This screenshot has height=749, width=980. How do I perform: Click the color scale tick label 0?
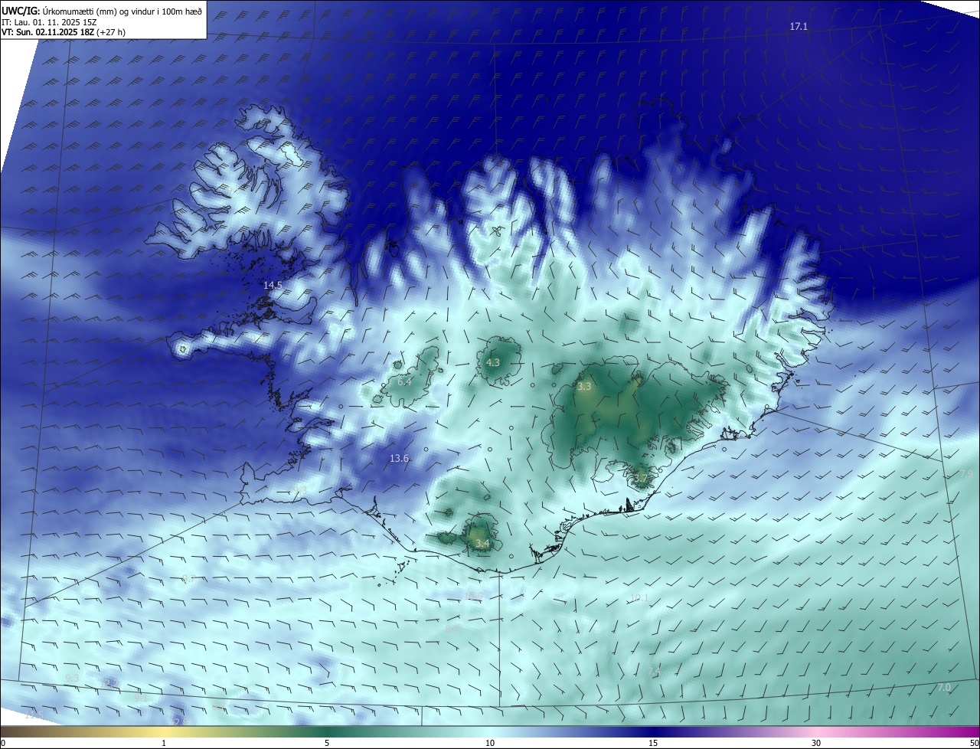point(2,743)
